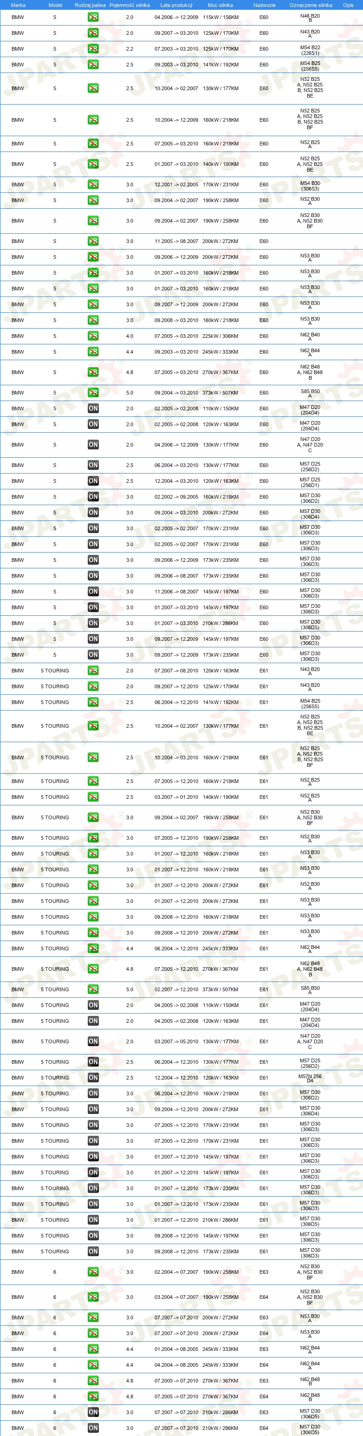Click petrol icon in 11.2005 -> 08.2007 row
Image resolution: width=363 pixels, height=1436 pixels.
(93, 241)
